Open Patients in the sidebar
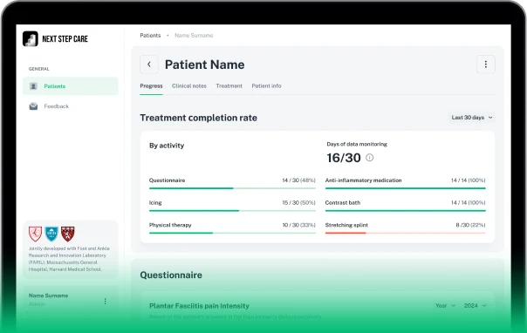Screen dimensions: 527x333 71,86
